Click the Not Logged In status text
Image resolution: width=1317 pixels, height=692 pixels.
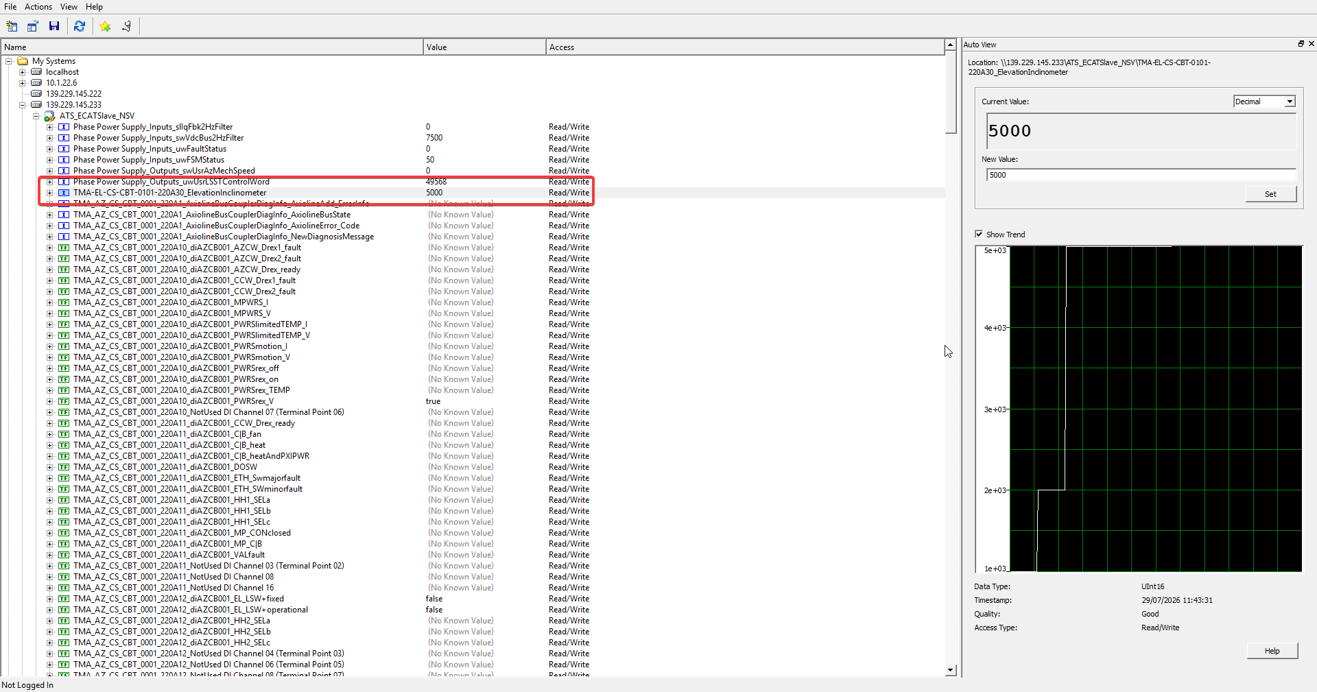[27, 685]
